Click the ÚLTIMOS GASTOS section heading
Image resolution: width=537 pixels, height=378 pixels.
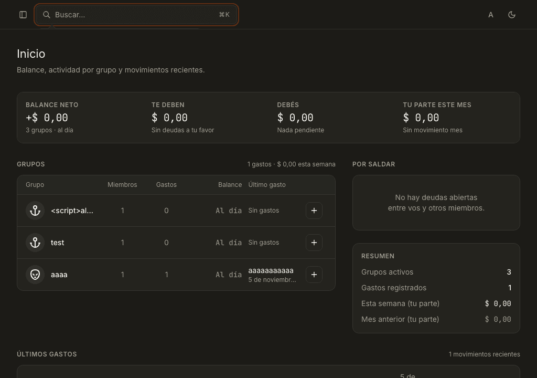coord(47,354)
